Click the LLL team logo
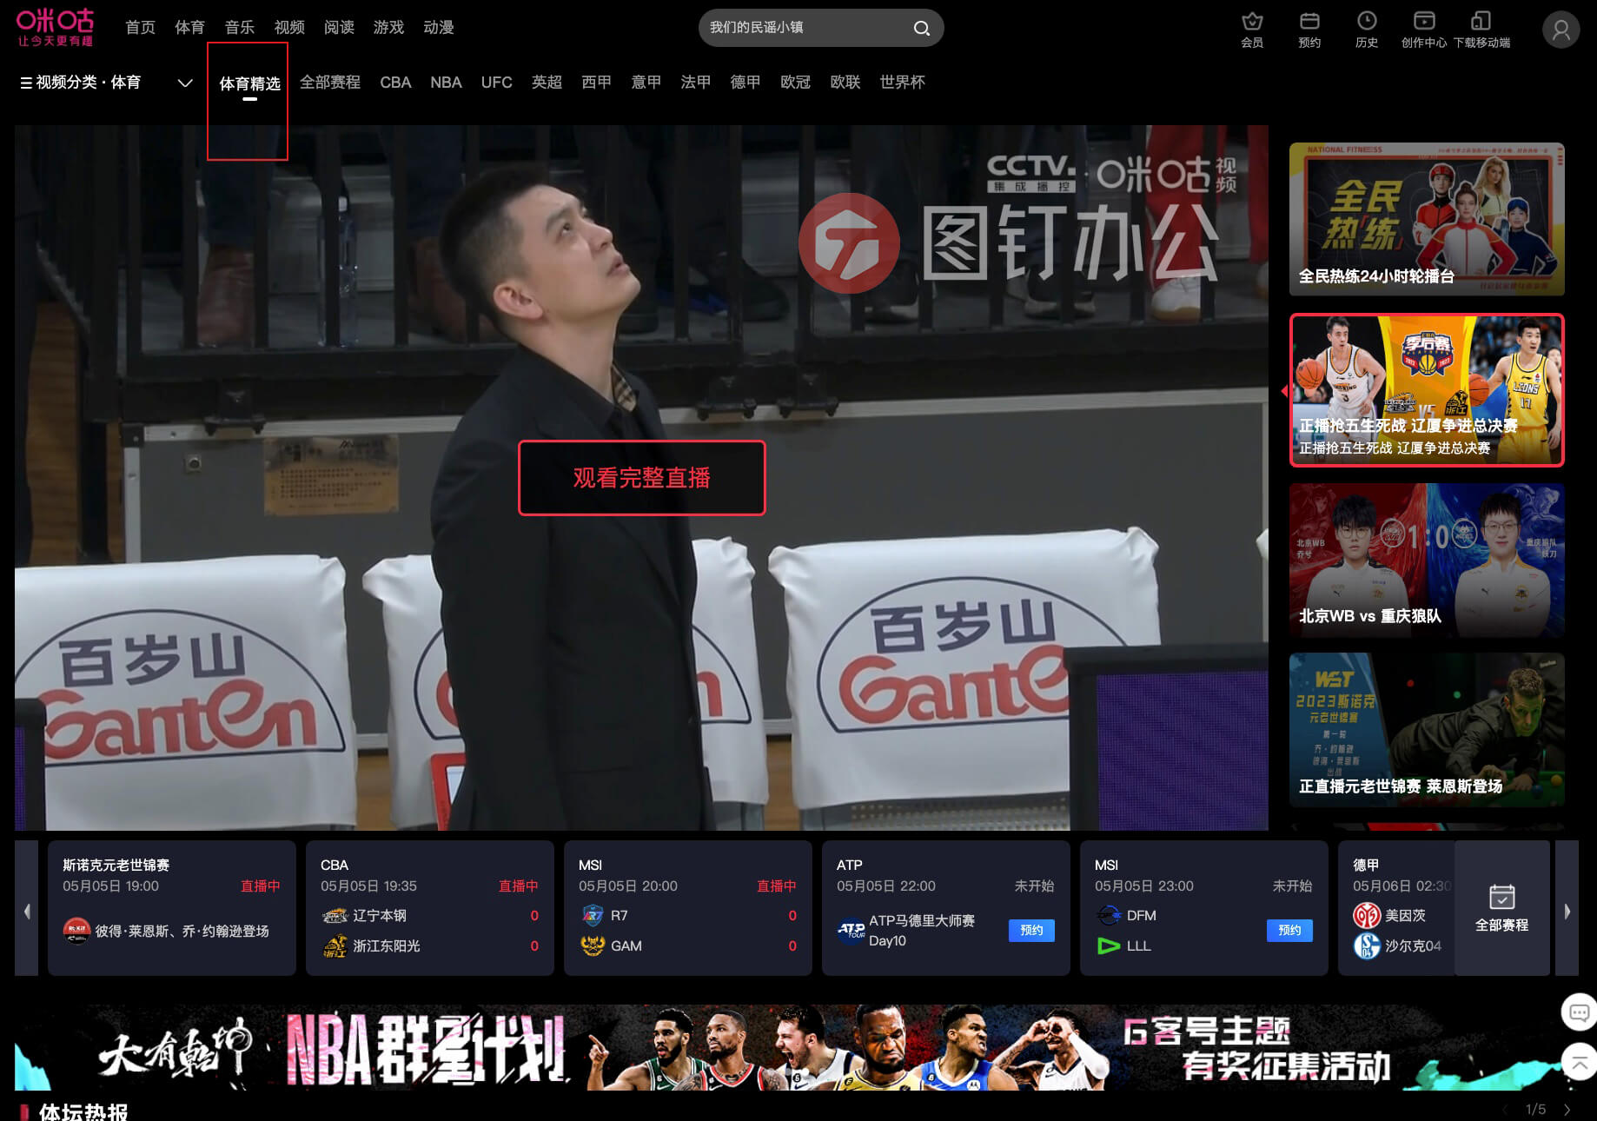1597x1121 pixels. [1109, 945]
